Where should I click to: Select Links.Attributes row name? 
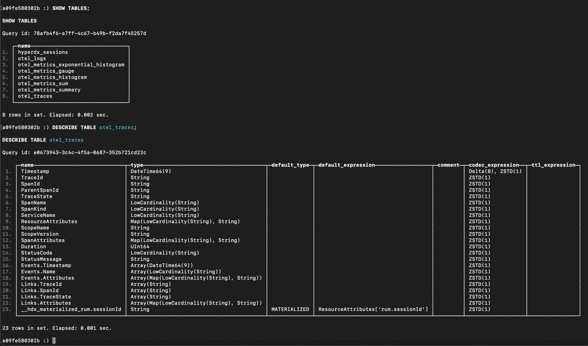tap(46, 303)
